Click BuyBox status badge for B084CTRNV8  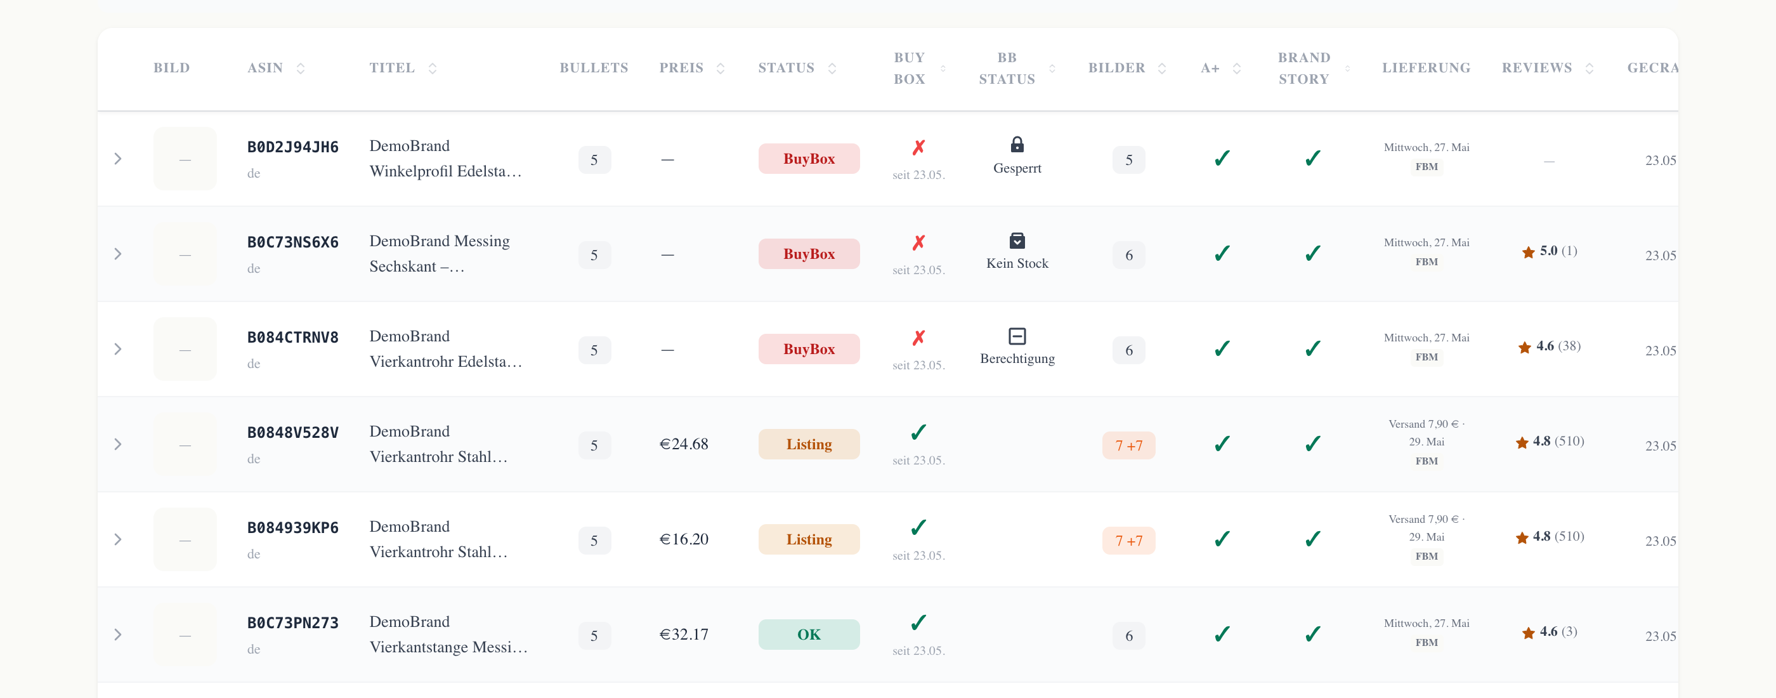[x=809, y=349]
